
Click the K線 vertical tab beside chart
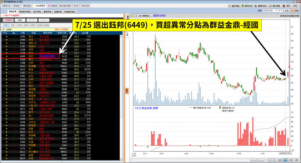(x=127, y=35)
